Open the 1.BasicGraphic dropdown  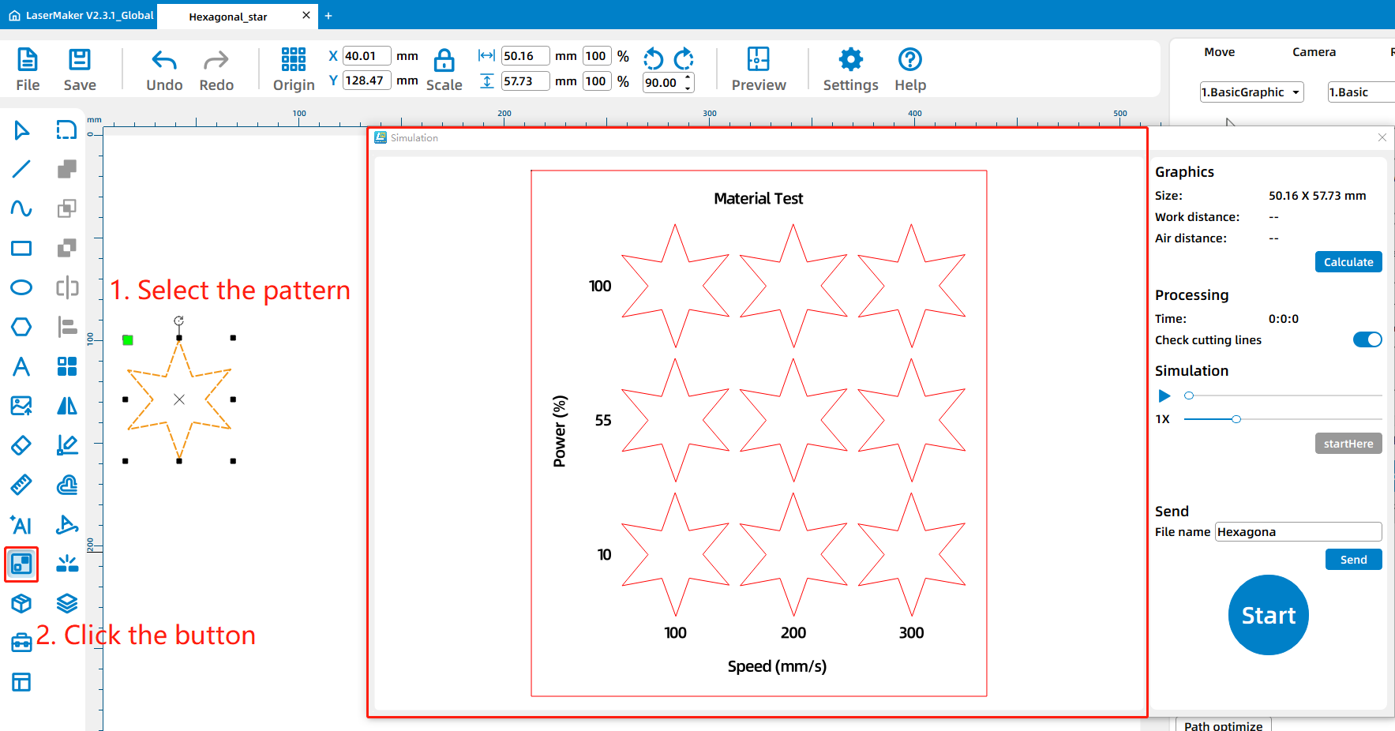point(1251,92)
